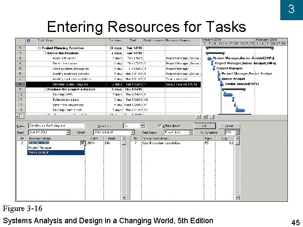The width and height of the screenshot is (303, 227).
Task: Click the left scroll arrow of task table
Action: (17, 116)
